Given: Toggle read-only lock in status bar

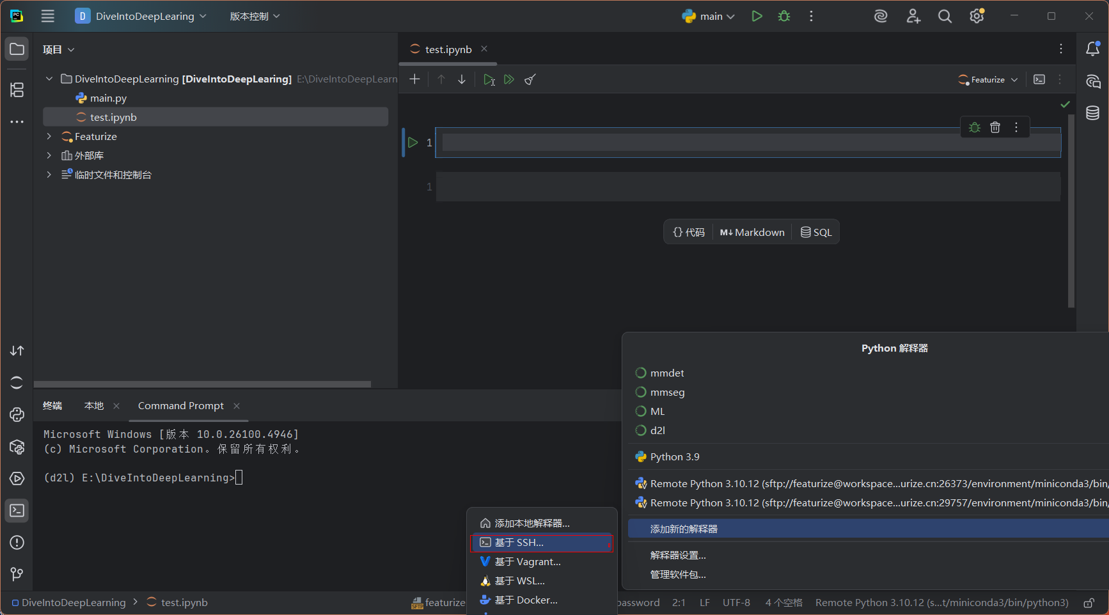Looking at the screenshot, I should click(1089, 603).
